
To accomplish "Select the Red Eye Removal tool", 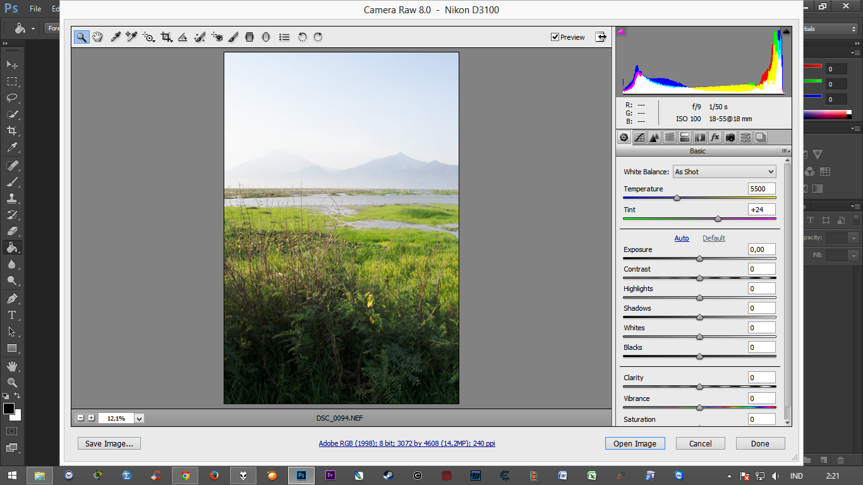I will click(217, 37).
